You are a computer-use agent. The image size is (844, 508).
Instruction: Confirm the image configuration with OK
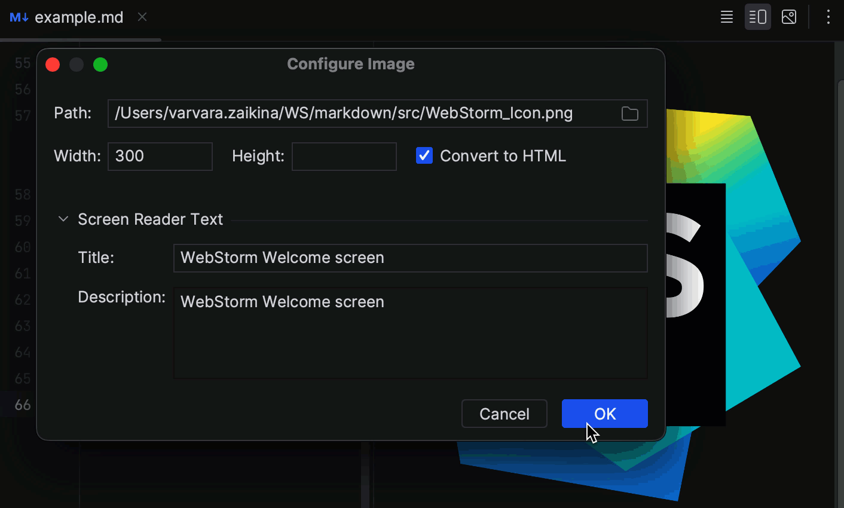604,413
